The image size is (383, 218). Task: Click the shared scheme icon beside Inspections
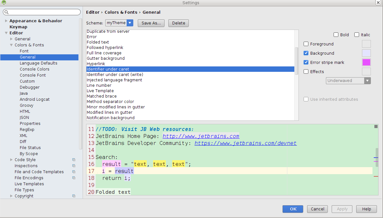point(74,166)
